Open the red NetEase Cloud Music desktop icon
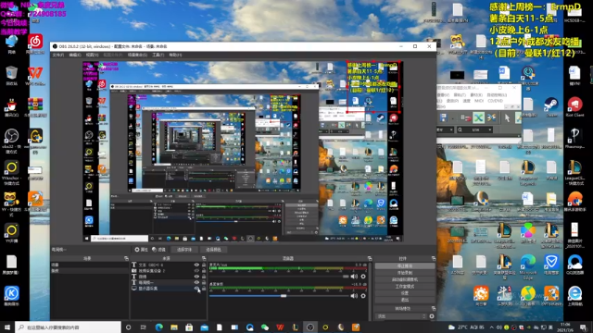 pyautogui.click(x=35, y=43)
